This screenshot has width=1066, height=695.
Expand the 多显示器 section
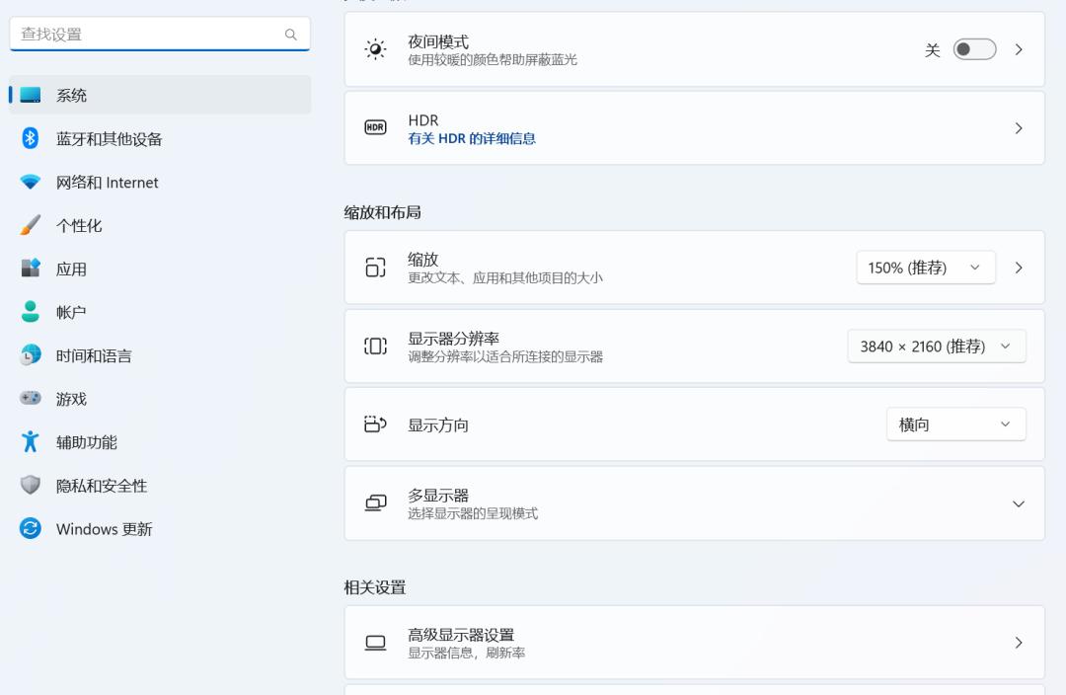tap(1019, 503)
